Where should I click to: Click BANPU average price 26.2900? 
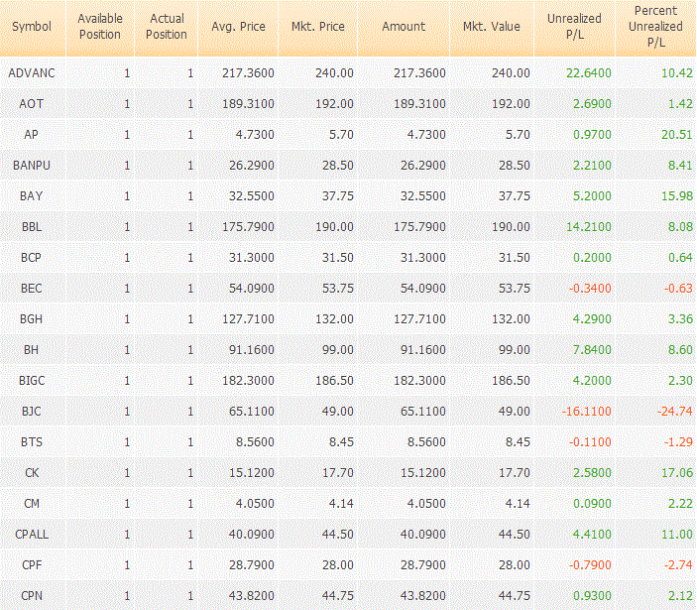point(252,165)
